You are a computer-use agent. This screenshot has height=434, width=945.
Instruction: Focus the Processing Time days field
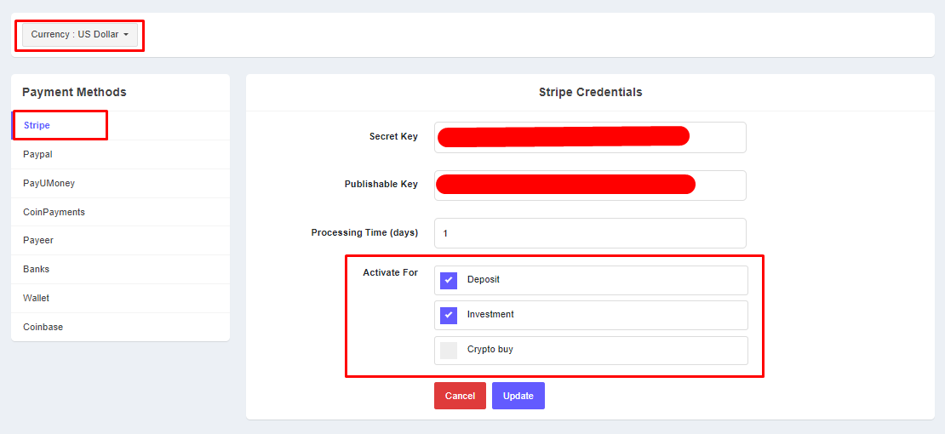pyautogui.click(x=589, y=233)
